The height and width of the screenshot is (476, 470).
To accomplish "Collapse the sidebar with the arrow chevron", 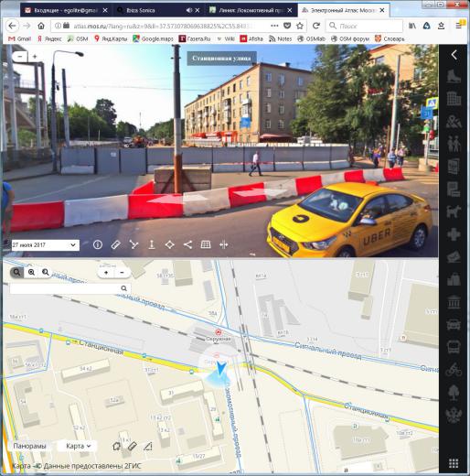I will point(454,55).
